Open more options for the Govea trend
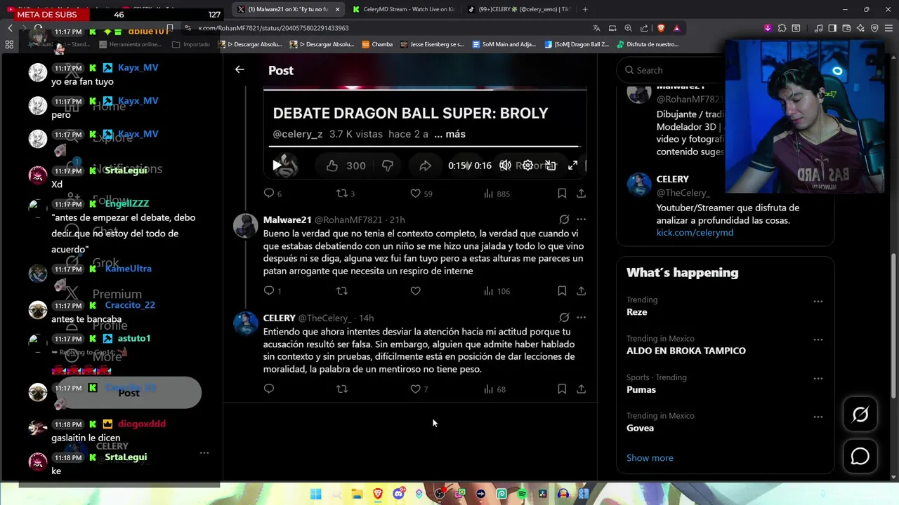Image resolution: width=899 pixels, height=505 pixels. click(818, 417)
